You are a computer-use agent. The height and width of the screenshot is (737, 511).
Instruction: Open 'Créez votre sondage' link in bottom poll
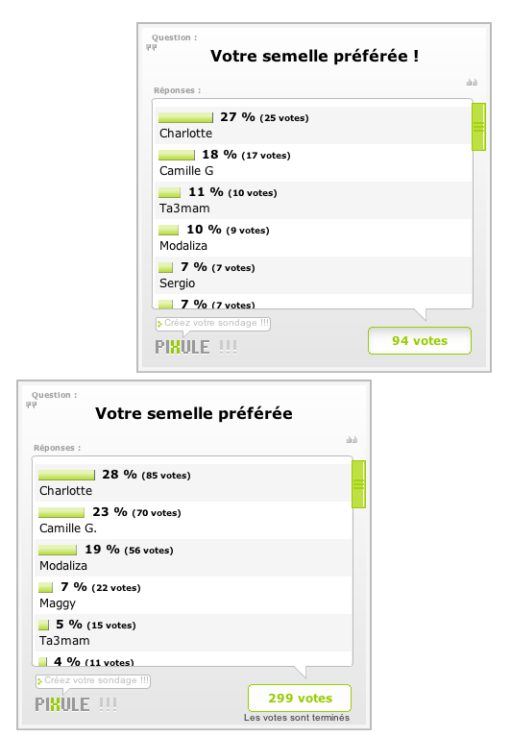92,680
